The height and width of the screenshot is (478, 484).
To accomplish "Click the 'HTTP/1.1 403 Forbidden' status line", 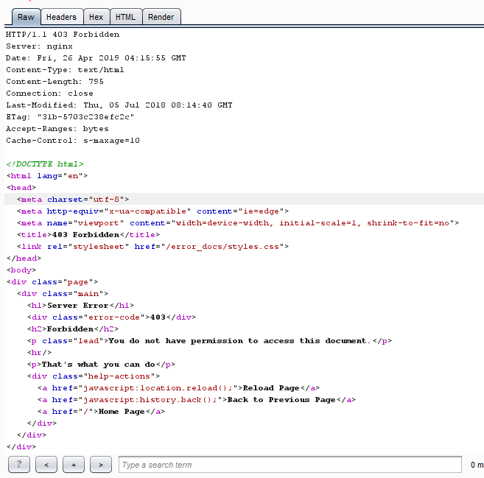I will pos(63,35).
